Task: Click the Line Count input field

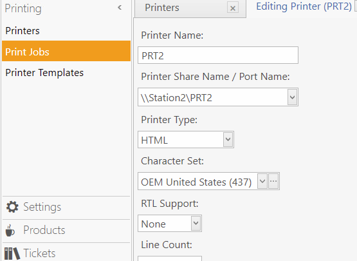Action: coord(170,258)
